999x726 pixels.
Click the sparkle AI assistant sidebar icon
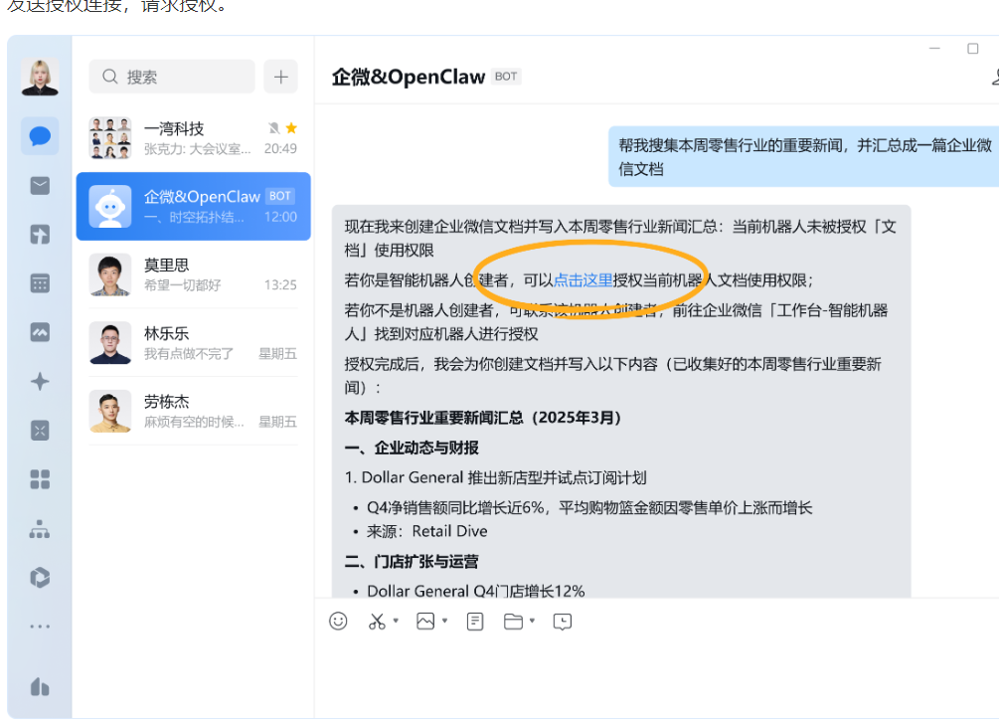40,382
